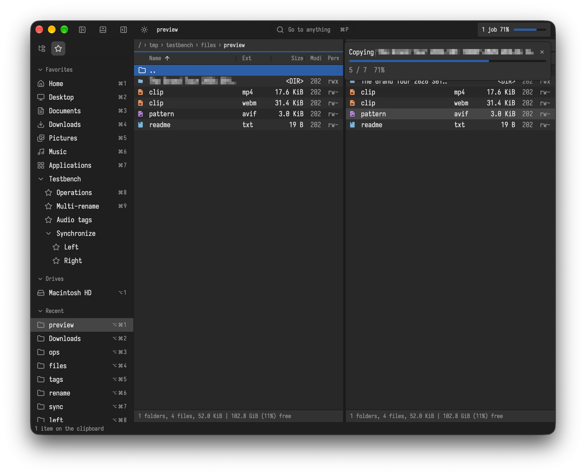
Task: Select clip.webm in the left pane
Action: point(238,103)
